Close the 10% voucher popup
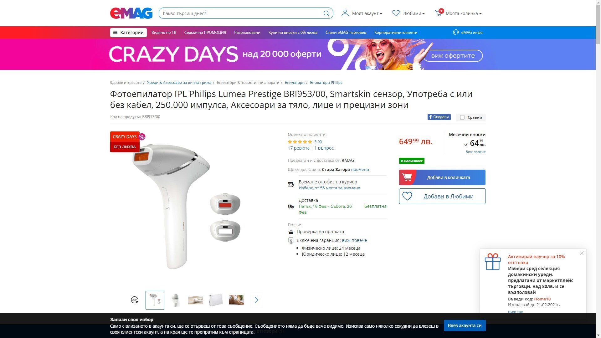The image size is (601, 338). click(x=582, y=253)
